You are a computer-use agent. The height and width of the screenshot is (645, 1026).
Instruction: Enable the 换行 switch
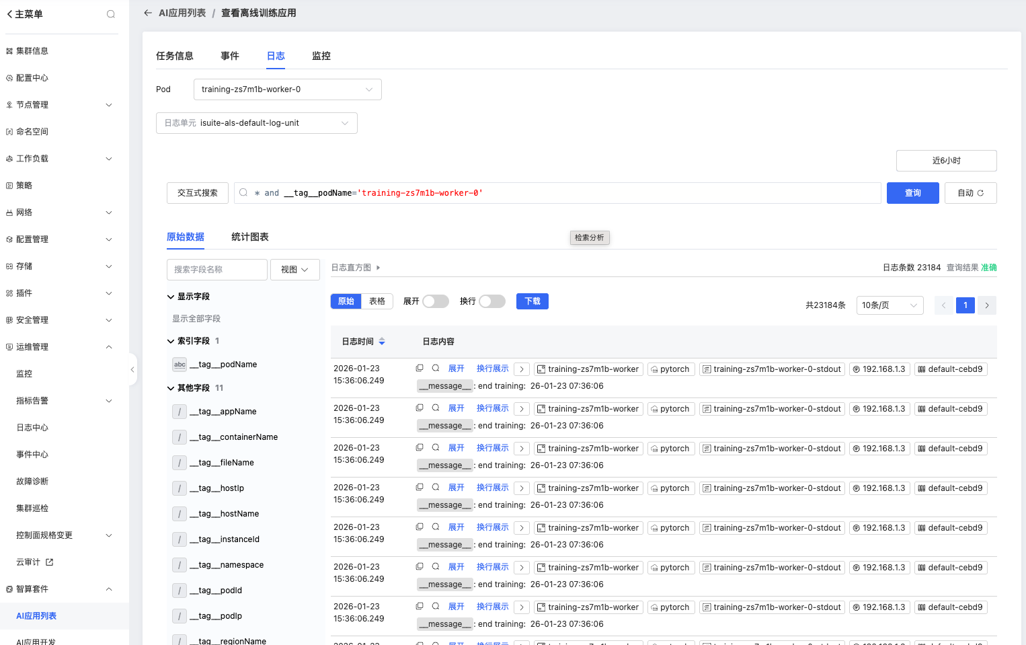tap(491, 301)
